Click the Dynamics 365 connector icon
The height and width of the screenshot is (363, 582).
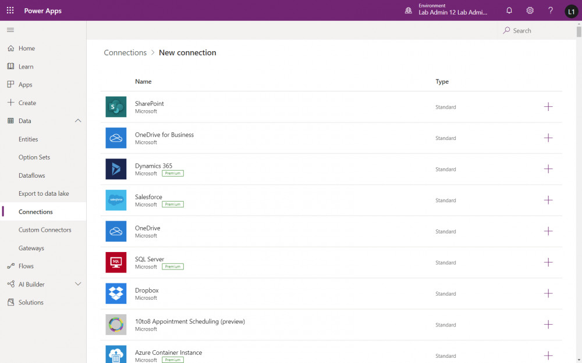(x=115, y=169)
